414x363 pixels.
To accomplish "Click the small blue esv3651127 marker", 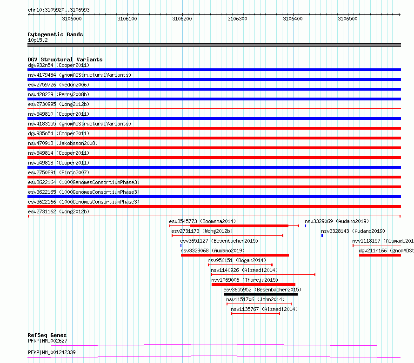I will (181, 245).
